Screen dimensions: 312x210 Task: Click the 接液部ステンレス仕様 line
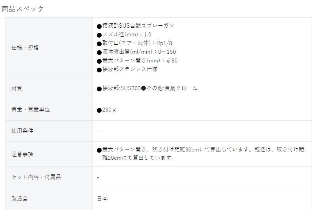pyautogui.click(x=127, y=69)
